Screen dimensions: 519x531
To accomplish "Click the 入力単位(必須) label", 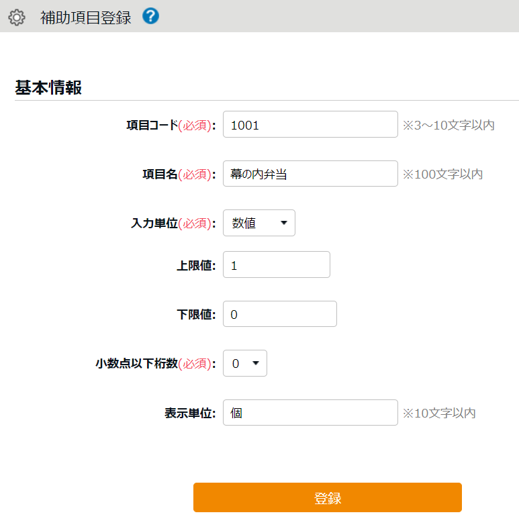I will (x=173, y=224).
